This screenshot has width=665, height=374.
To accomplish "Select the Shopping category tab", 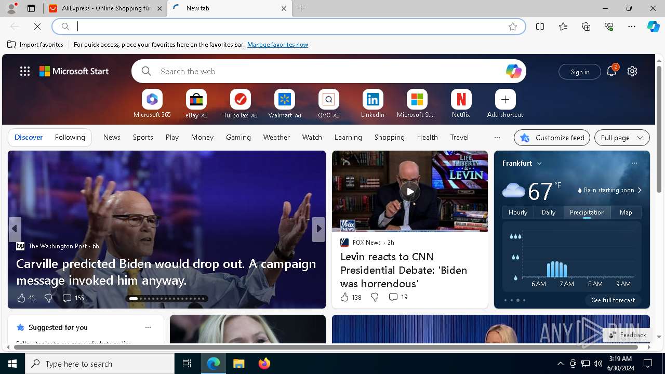I will coord(389,137).
